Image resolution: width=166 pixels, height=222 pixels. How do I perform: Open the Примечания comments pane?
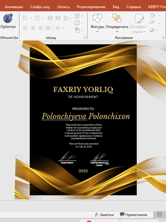[x=133, y=215]
